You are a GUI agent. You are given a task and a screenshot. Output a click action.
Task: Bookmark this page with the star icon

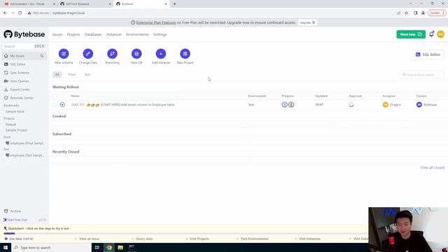(406, 13)
